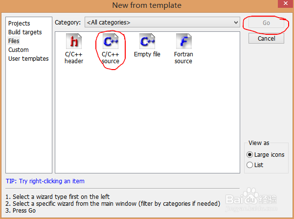The image size is (294, 219).
Task: Click the Cancel button
Action: 266,38
